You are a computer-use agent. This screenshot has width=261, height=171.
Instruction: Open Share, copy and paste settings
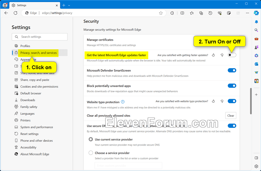(x=40, y=80)
